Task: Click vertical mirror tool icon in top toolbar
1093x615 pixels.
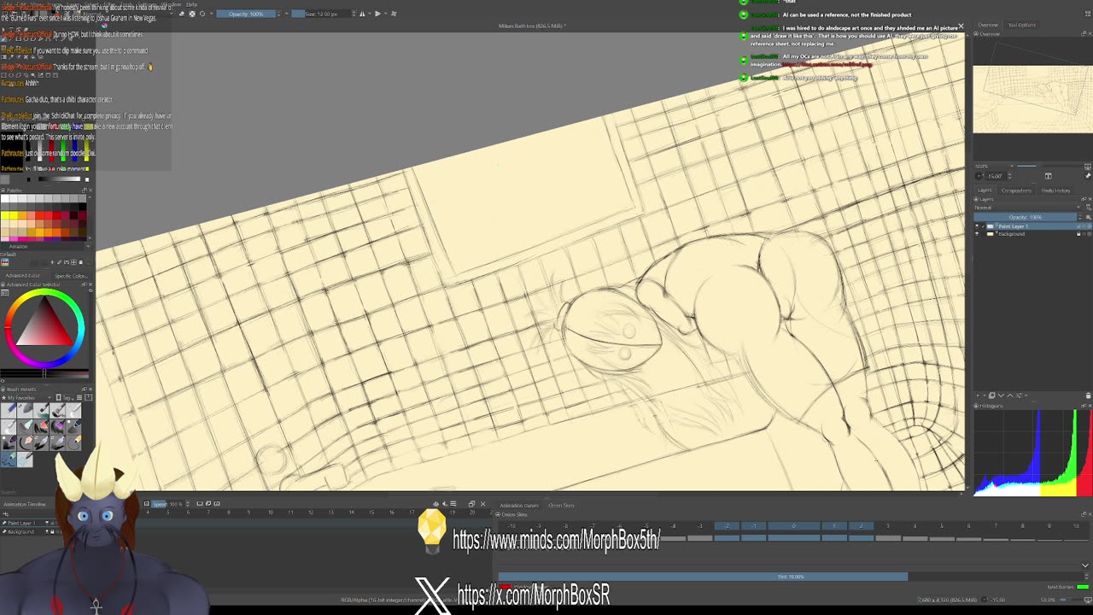Action: (377, 14)
